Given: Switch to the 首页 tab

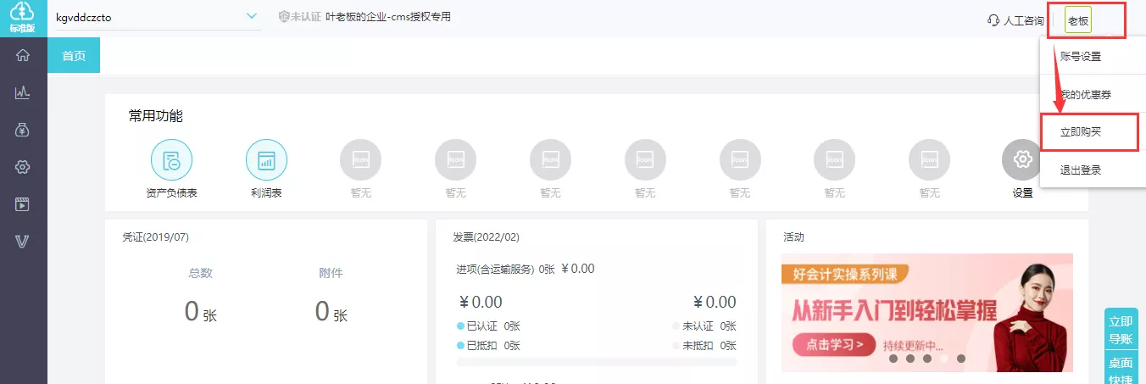Looking at the screenshot, I should (x=74, y=56).
